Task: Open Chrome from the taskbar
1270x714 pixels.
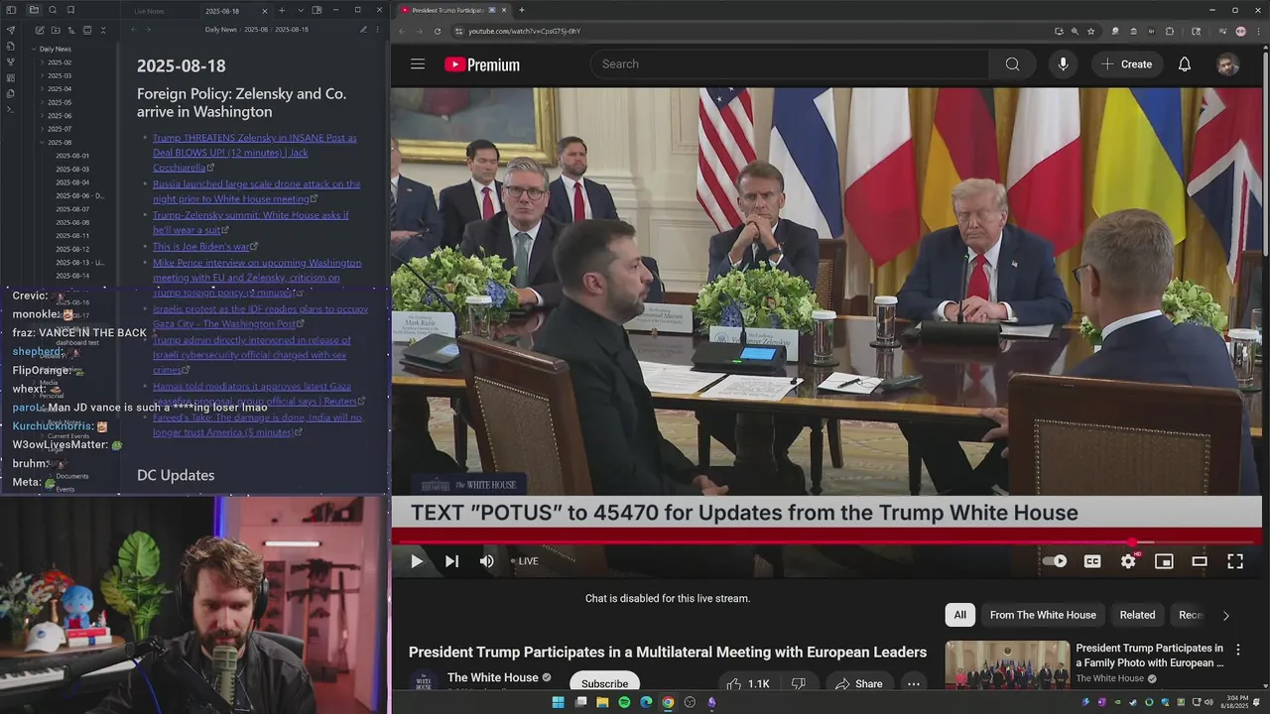Action: point(668,702)
